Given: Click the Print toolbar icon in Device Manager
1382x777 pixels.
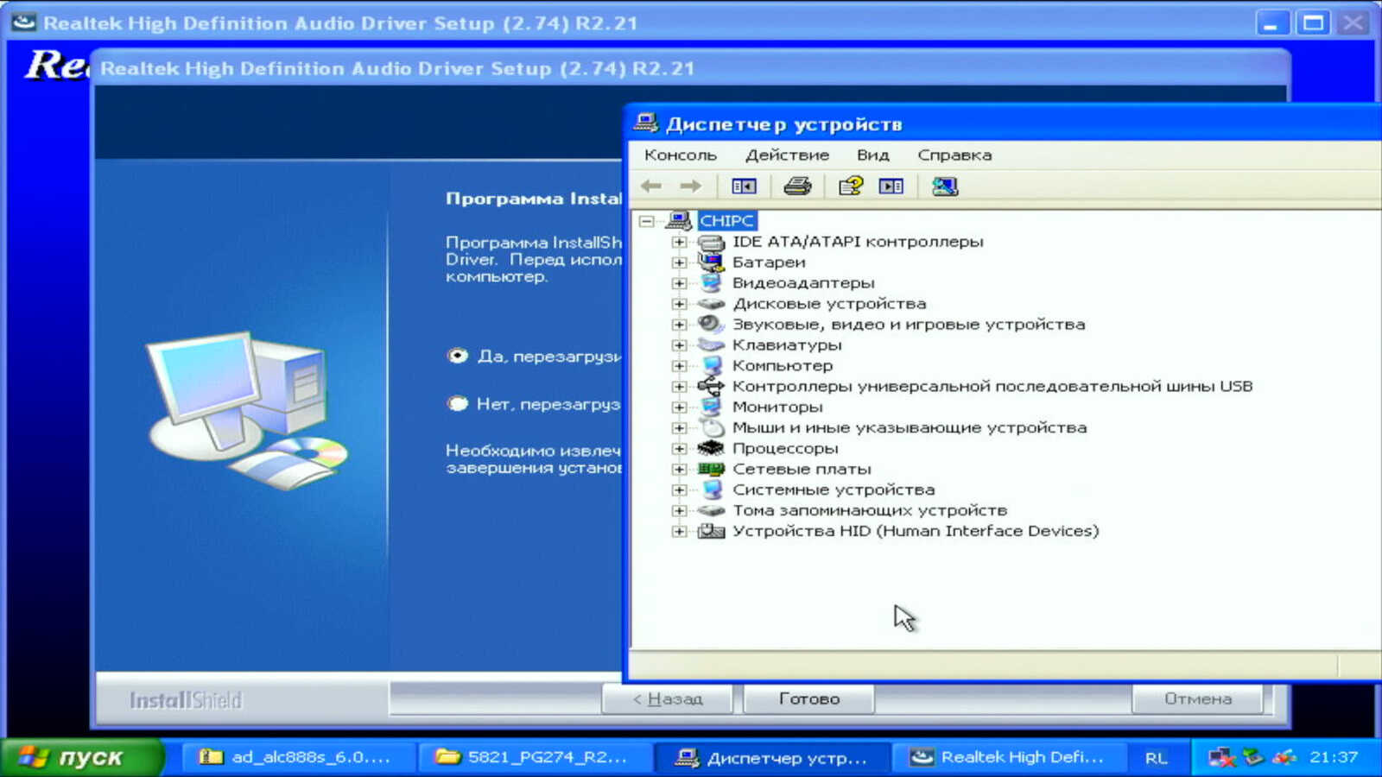Looking at the screenshot, I should (x=796, y=186).
